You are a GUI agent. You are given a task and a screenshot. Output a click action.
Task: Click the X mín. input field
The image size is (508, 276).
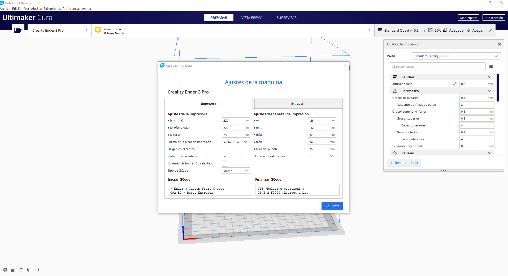click(322, 120)
